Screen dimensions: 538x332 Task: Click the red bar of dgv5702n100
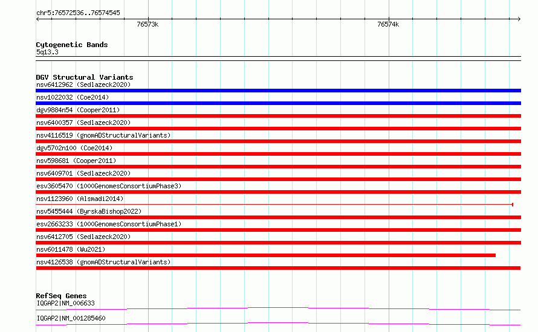coord(278,154)
